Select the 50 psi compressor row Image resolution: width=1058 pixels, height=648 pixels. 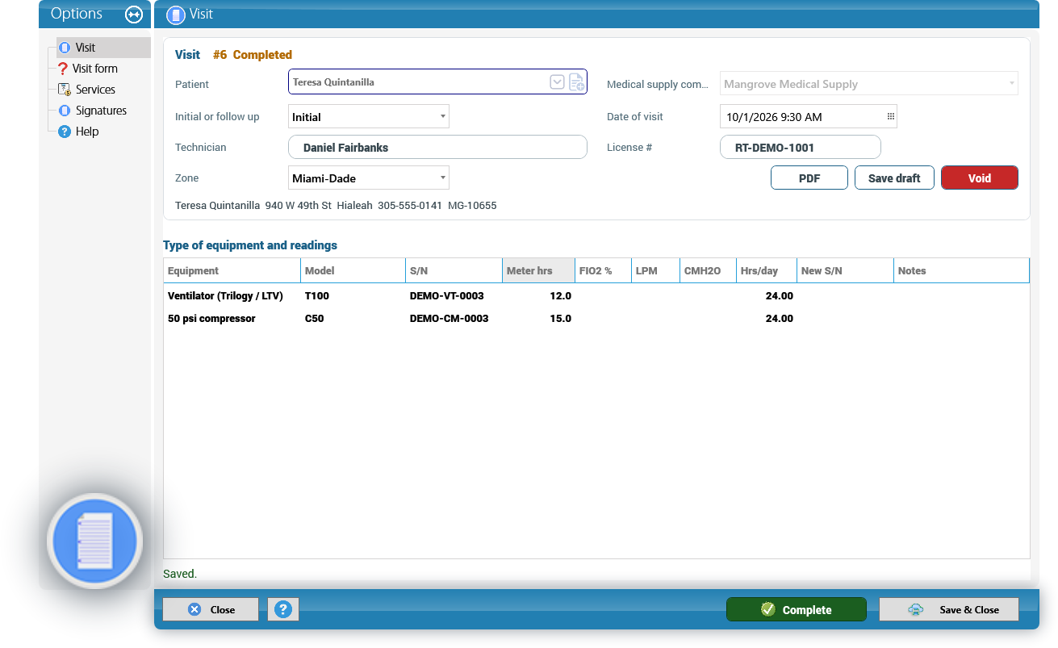coord(596,319)
